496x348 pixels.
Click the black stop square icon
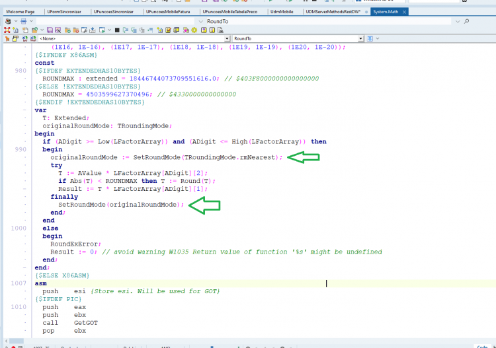[117, 30]
